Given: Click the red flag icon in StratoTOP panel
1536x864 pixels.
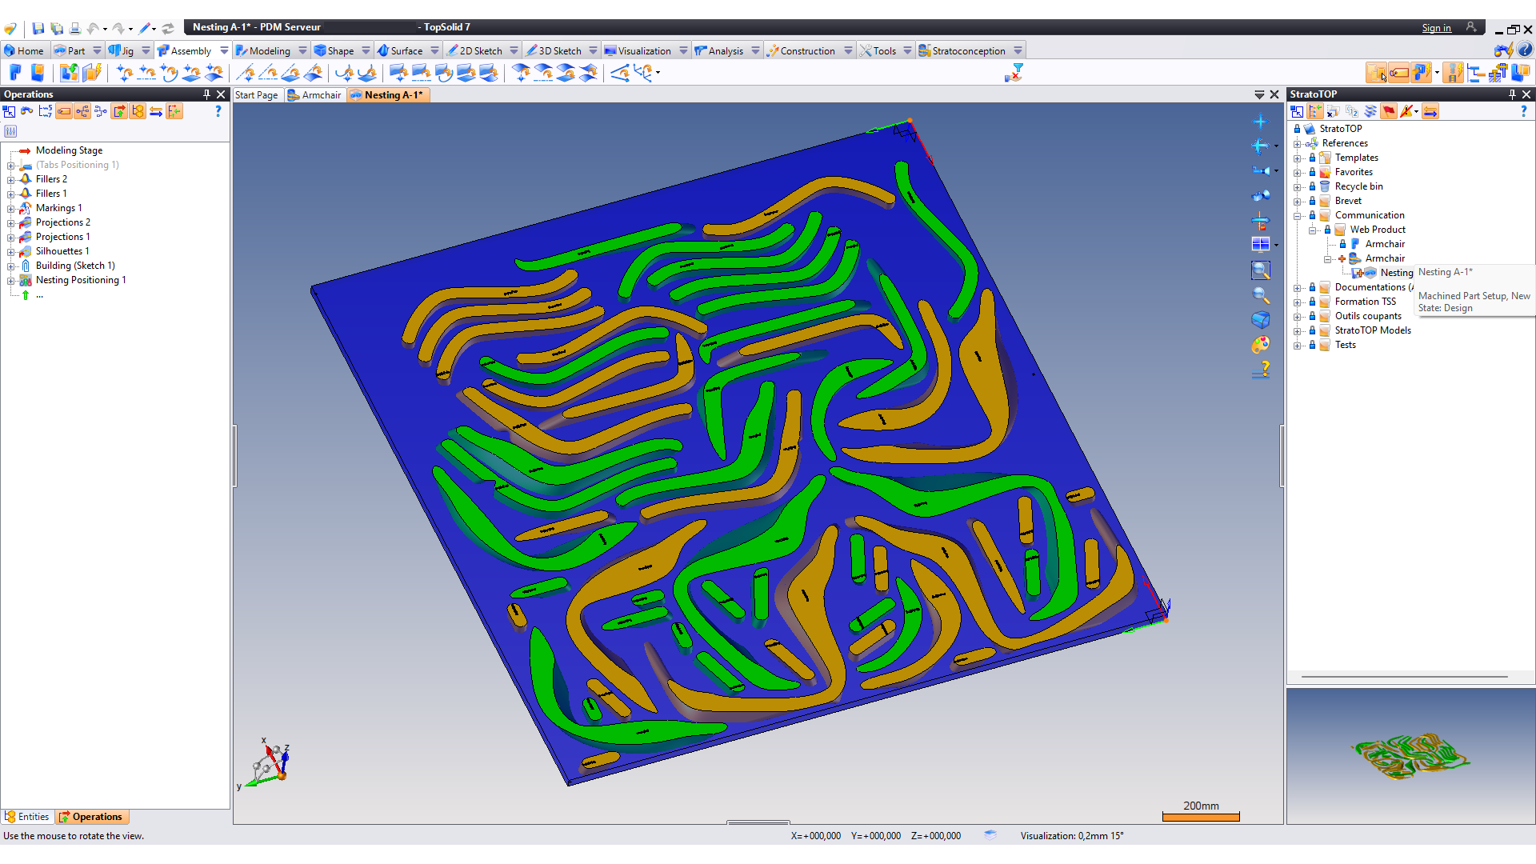Looking at the screenshot, I should click(x=1388, y=111).
